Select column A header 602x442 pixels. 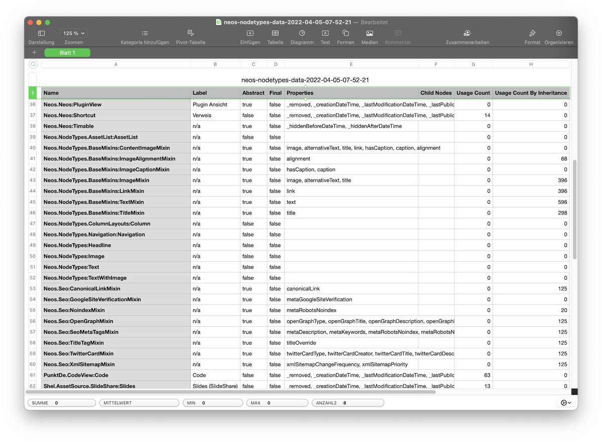pos(116,64)
